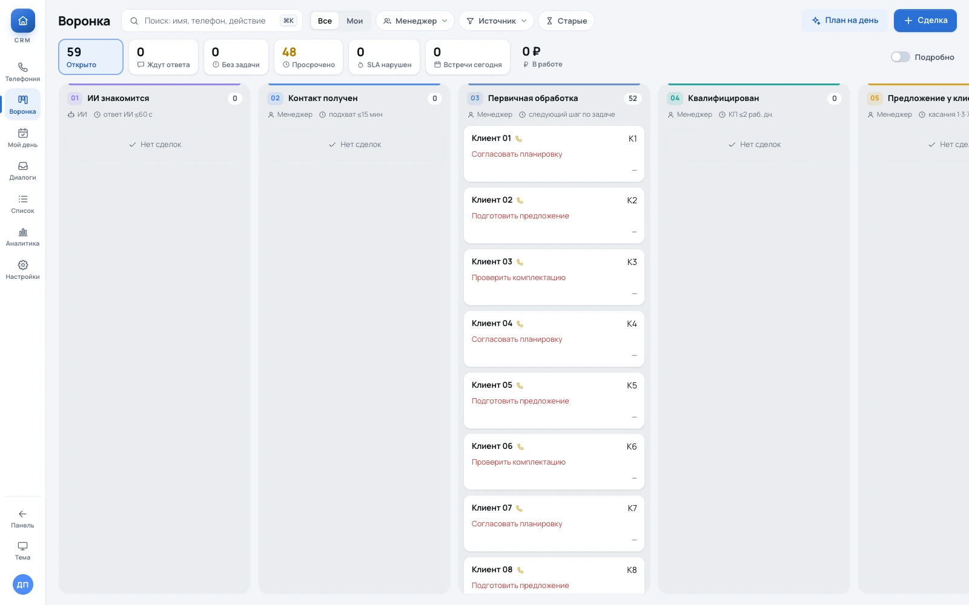Open the CRM home logo icon
Screen dimensions: 969x605
[22, 21]
